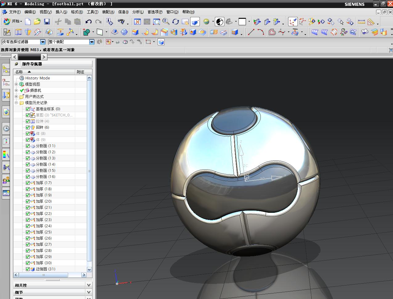Open the Assembly Navigator sidebar tab
This screenshot has width=393, height=299.
pyautogui.click(x=6, y=69)
